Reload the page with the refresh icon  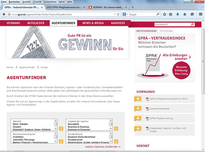coord(118,15)
